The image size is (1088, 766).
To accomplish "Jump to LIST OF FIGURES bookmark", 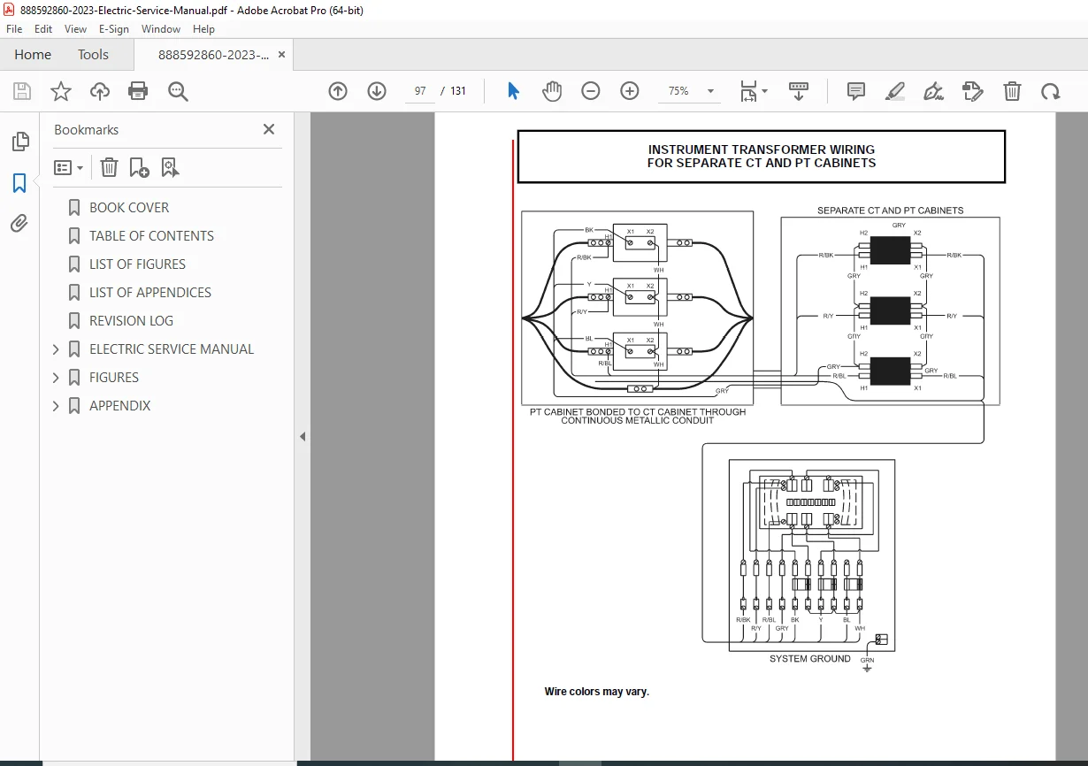I will 137,264.
